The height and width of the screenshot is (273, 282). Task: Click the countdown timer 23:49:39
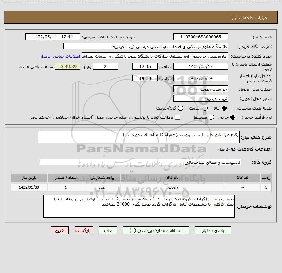coord(67,66)
